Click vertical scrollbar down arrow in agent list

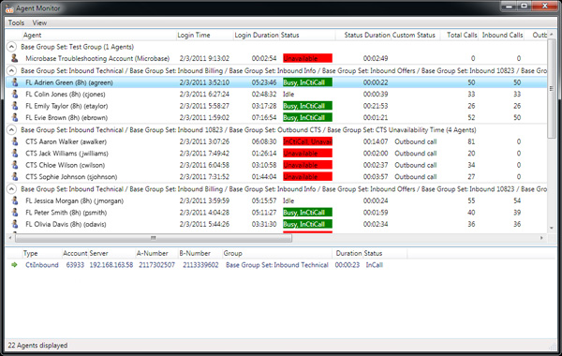pyautogui.click(x=552, y=228)
